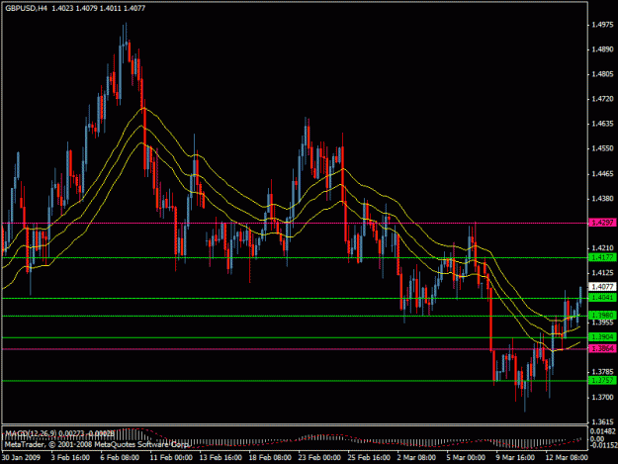Click the current price label 1.4077
This screenshot has width=618, height=464.
pyautogui.click(x=602, y=287)
